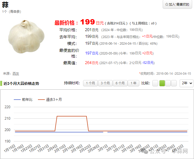Click the orange 過去3ヶ月 legend line
The image size is (194, 159).
41,99
